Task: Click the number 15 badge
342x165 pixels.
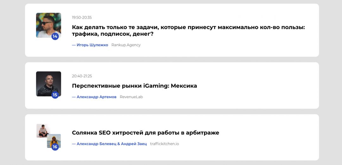Action: point(55,95)
